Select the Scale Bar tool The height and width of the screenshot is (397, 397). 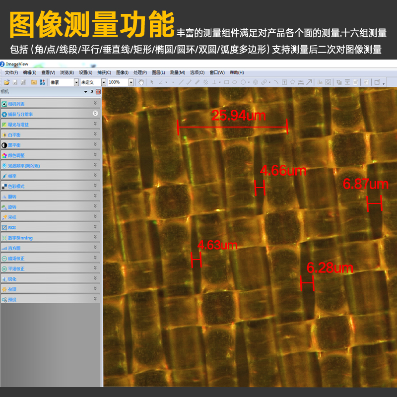(x=301, y=82)
